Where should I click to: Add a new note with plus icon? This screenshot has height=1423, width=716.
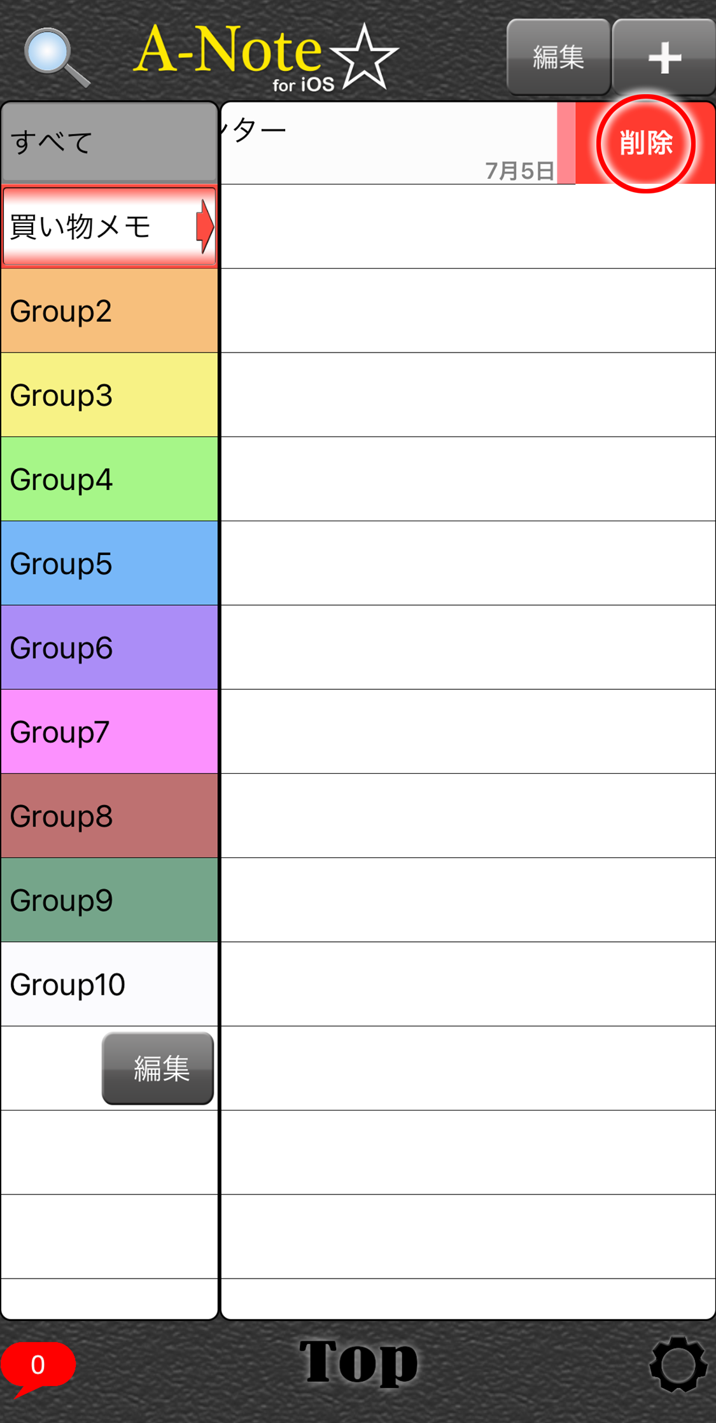(x=664, y=58)
